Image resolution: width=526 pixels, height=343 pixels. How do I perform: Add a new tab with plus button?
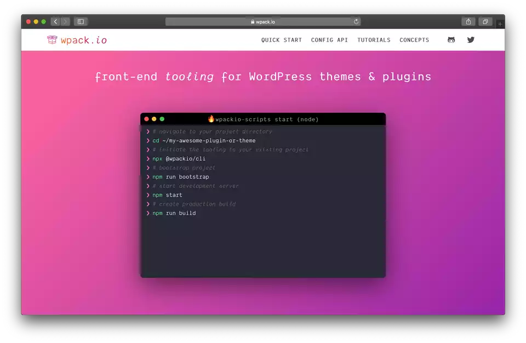click(500, 24)
